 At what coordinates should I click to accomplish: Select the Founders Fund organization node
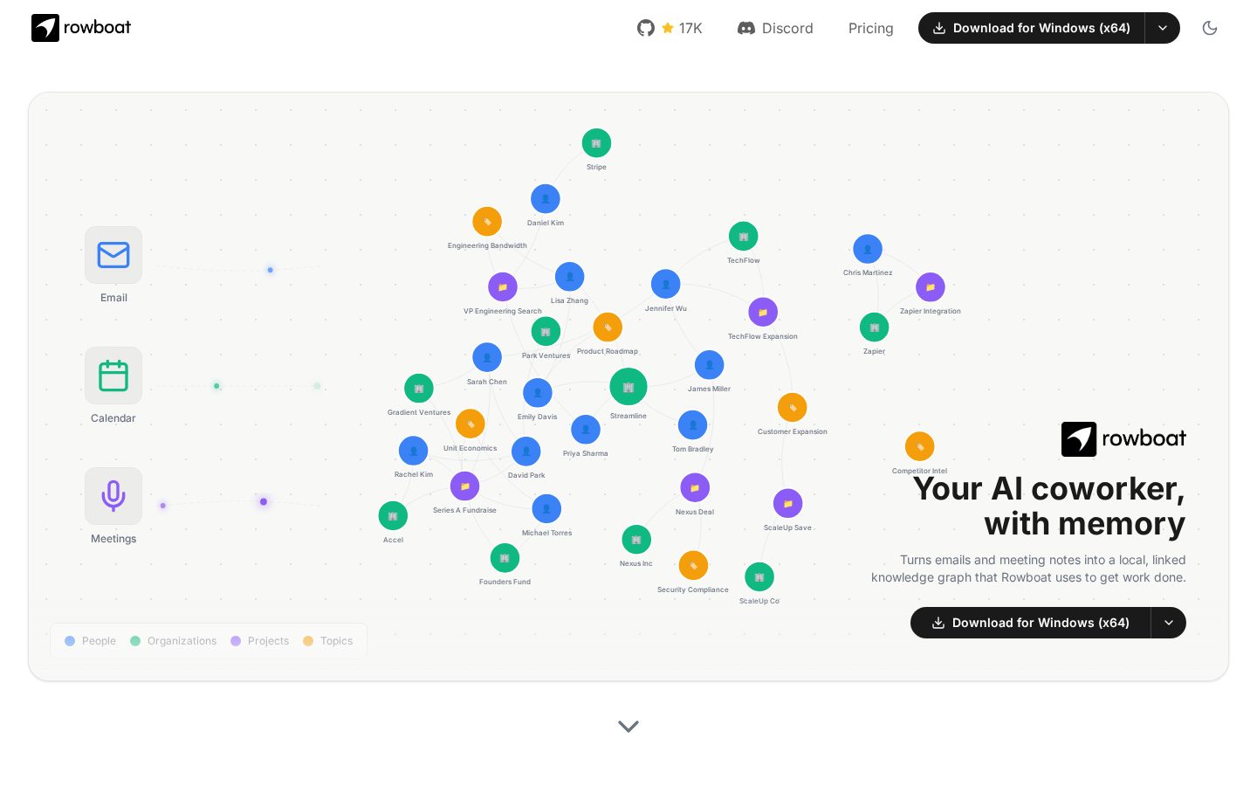pyautogui.click(x=505, y=558)
